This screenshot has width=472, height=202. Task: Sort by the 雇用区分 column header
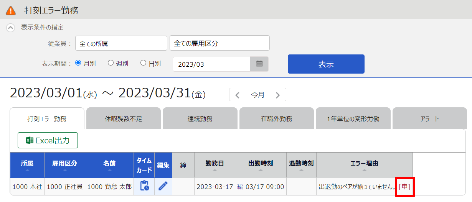65,165
